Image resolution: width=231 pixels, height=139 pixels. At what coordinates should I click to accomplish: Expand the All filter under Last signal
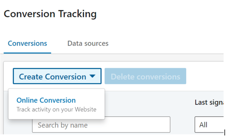[209, 125]
